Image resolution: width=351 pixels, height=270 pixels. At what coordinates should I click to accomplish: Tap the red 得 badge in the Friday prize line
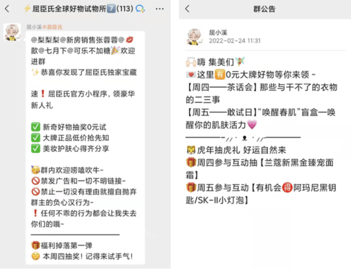pos(287,187)
